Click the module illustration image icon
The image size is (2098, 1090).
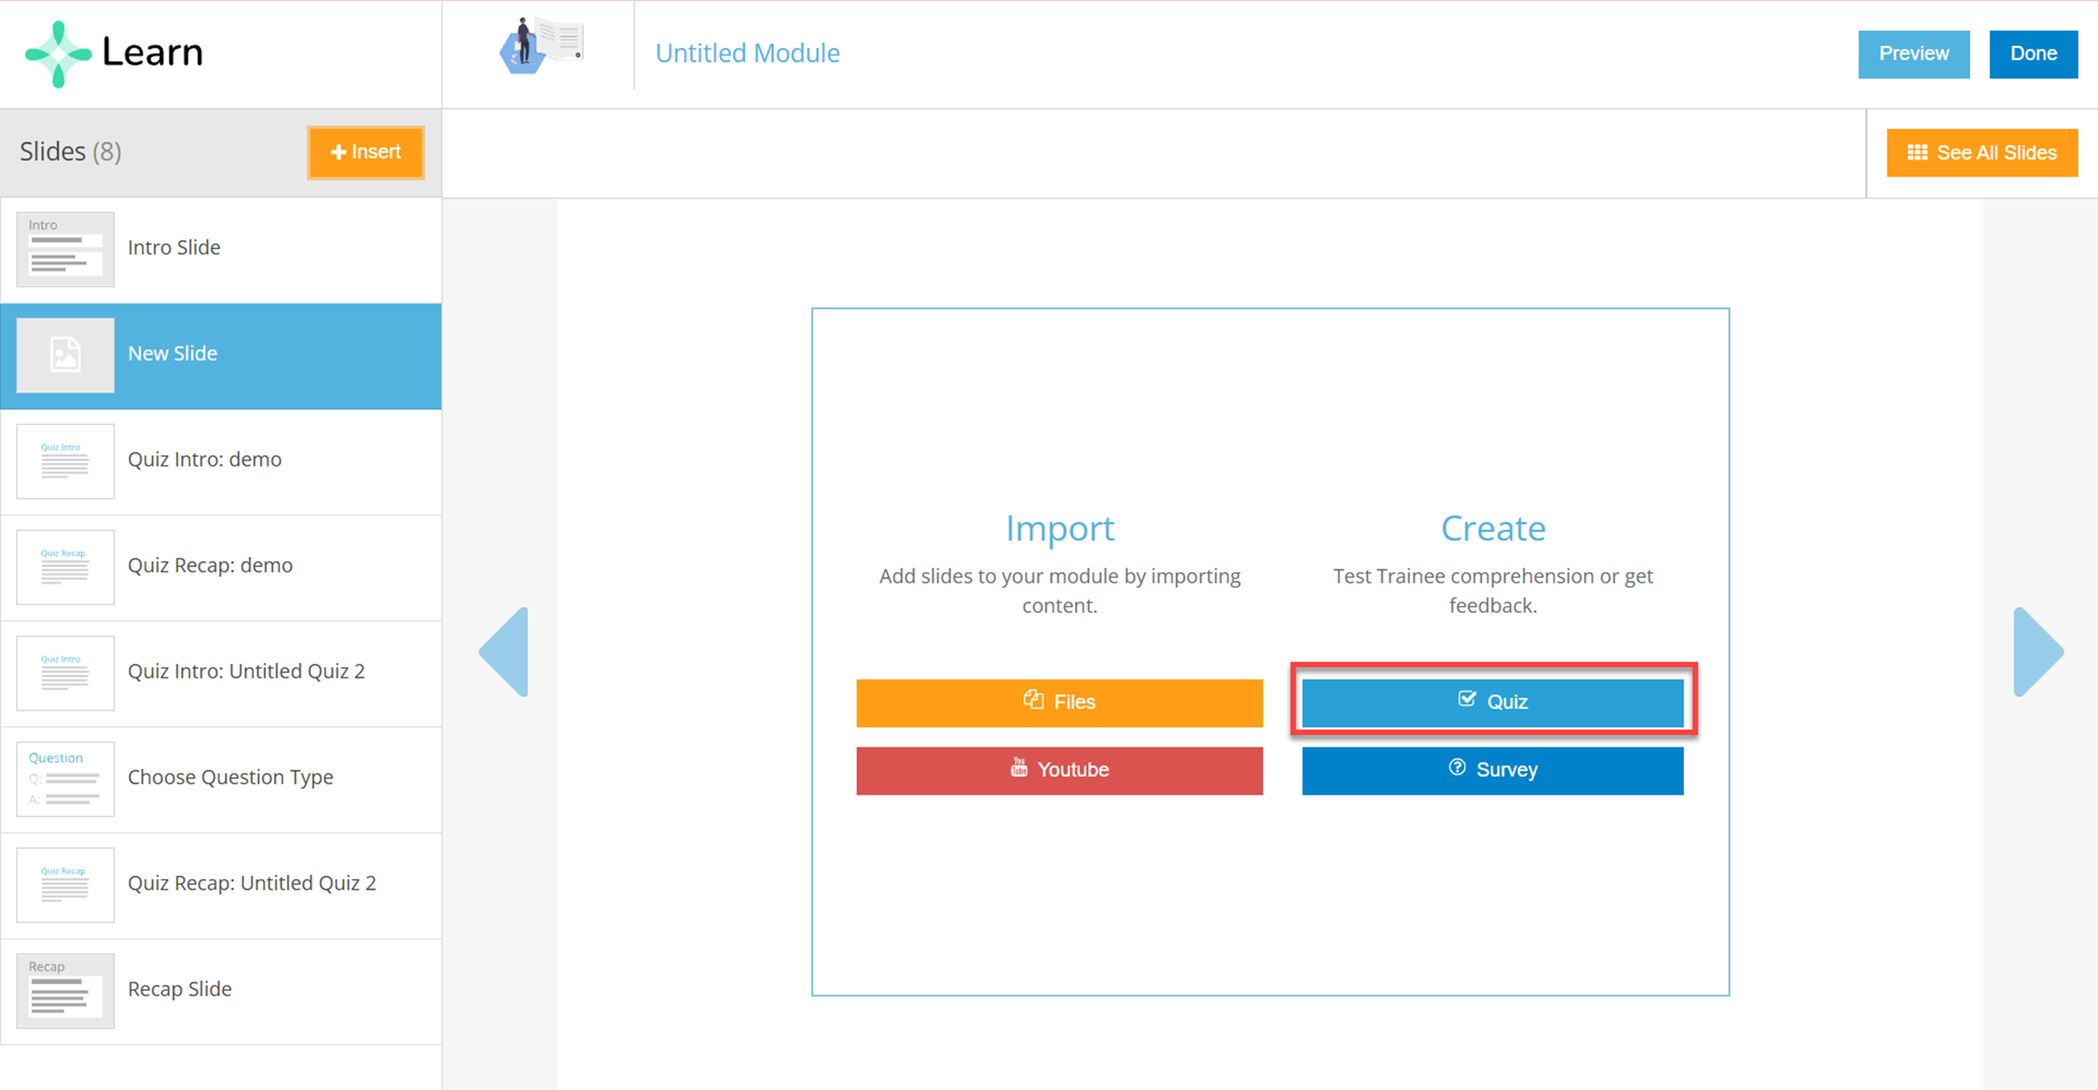[541, 46]
